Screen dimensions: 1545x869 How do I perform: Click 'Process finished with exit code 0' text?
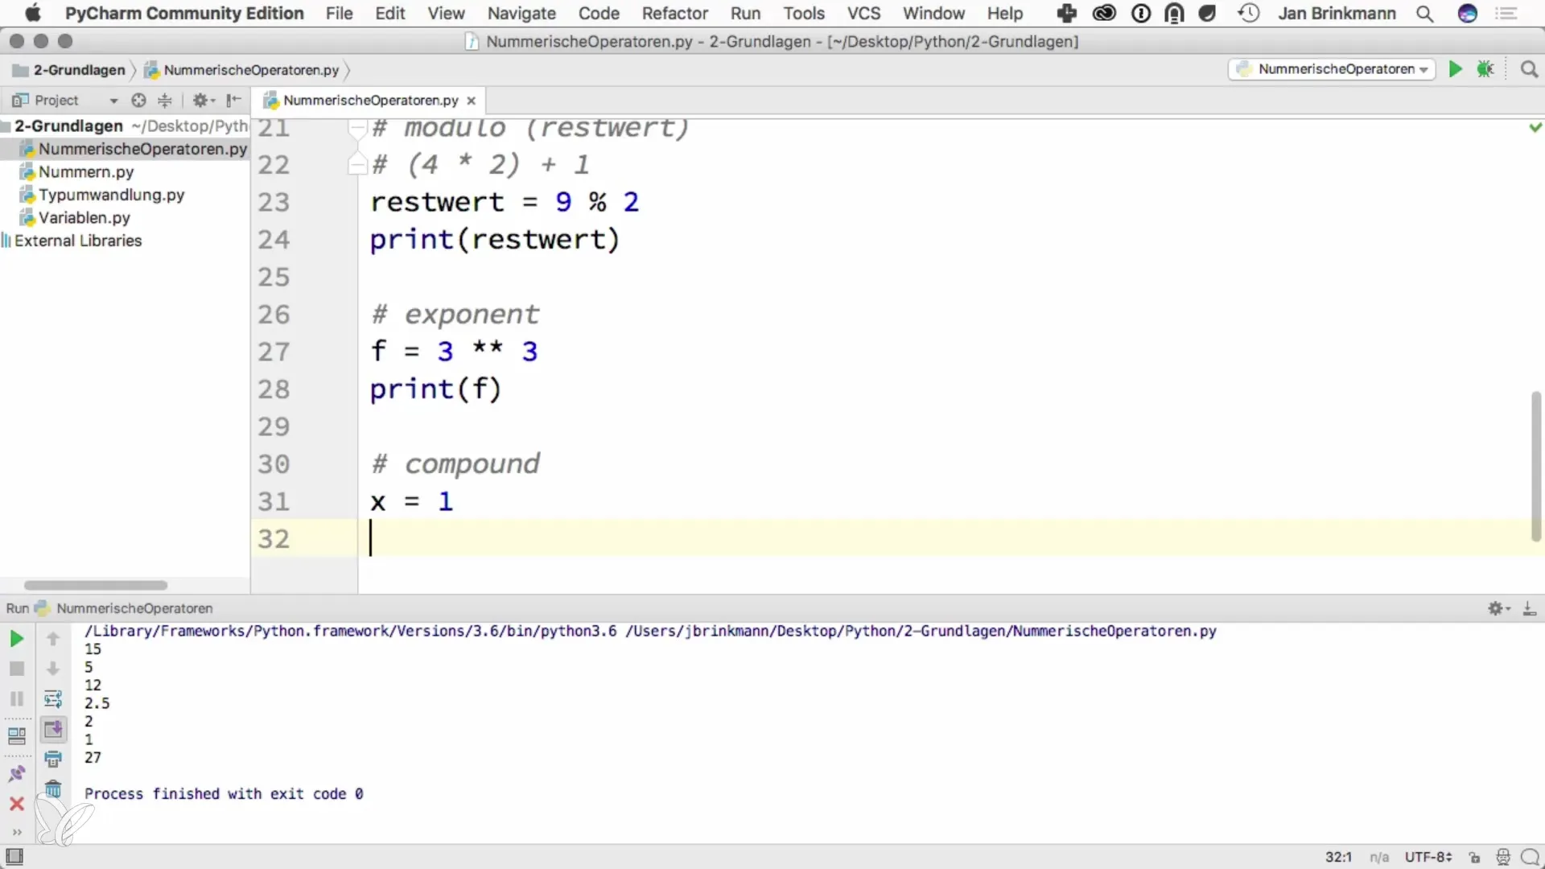(x=224, y=794)
